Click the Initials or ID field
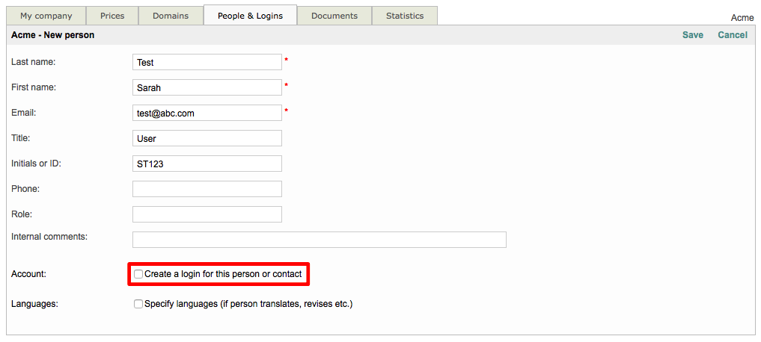Image resolution: width=761 pixels, height=342 pixels. pyautogui.click(x=207, y=164)
